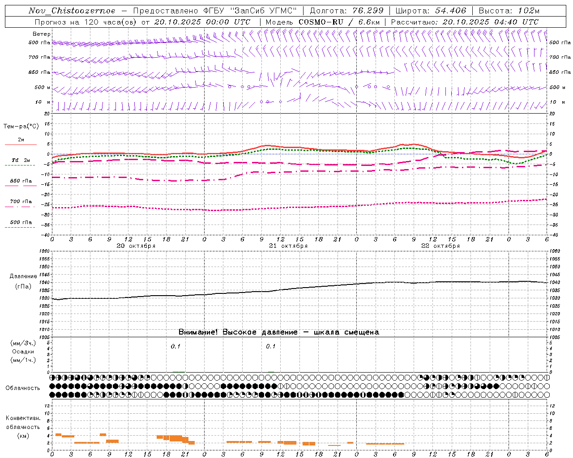
Task: Click the Ветер panel label
Action: point(42,34)
